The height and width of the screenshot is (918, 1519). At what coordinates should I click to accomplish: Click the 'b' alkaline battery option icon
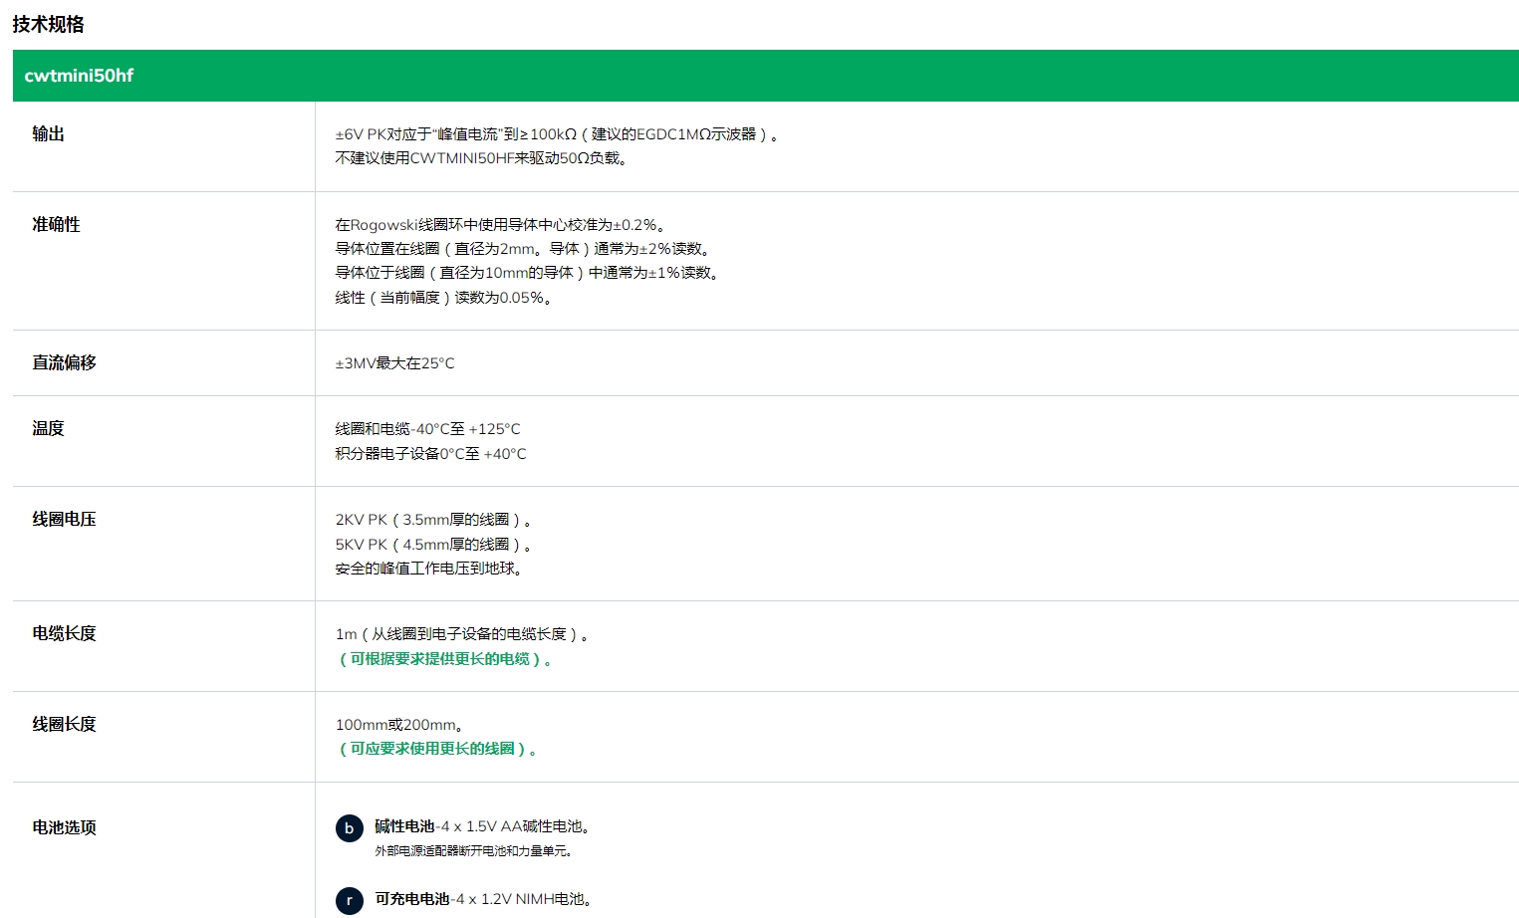click(x=348, y=827)
